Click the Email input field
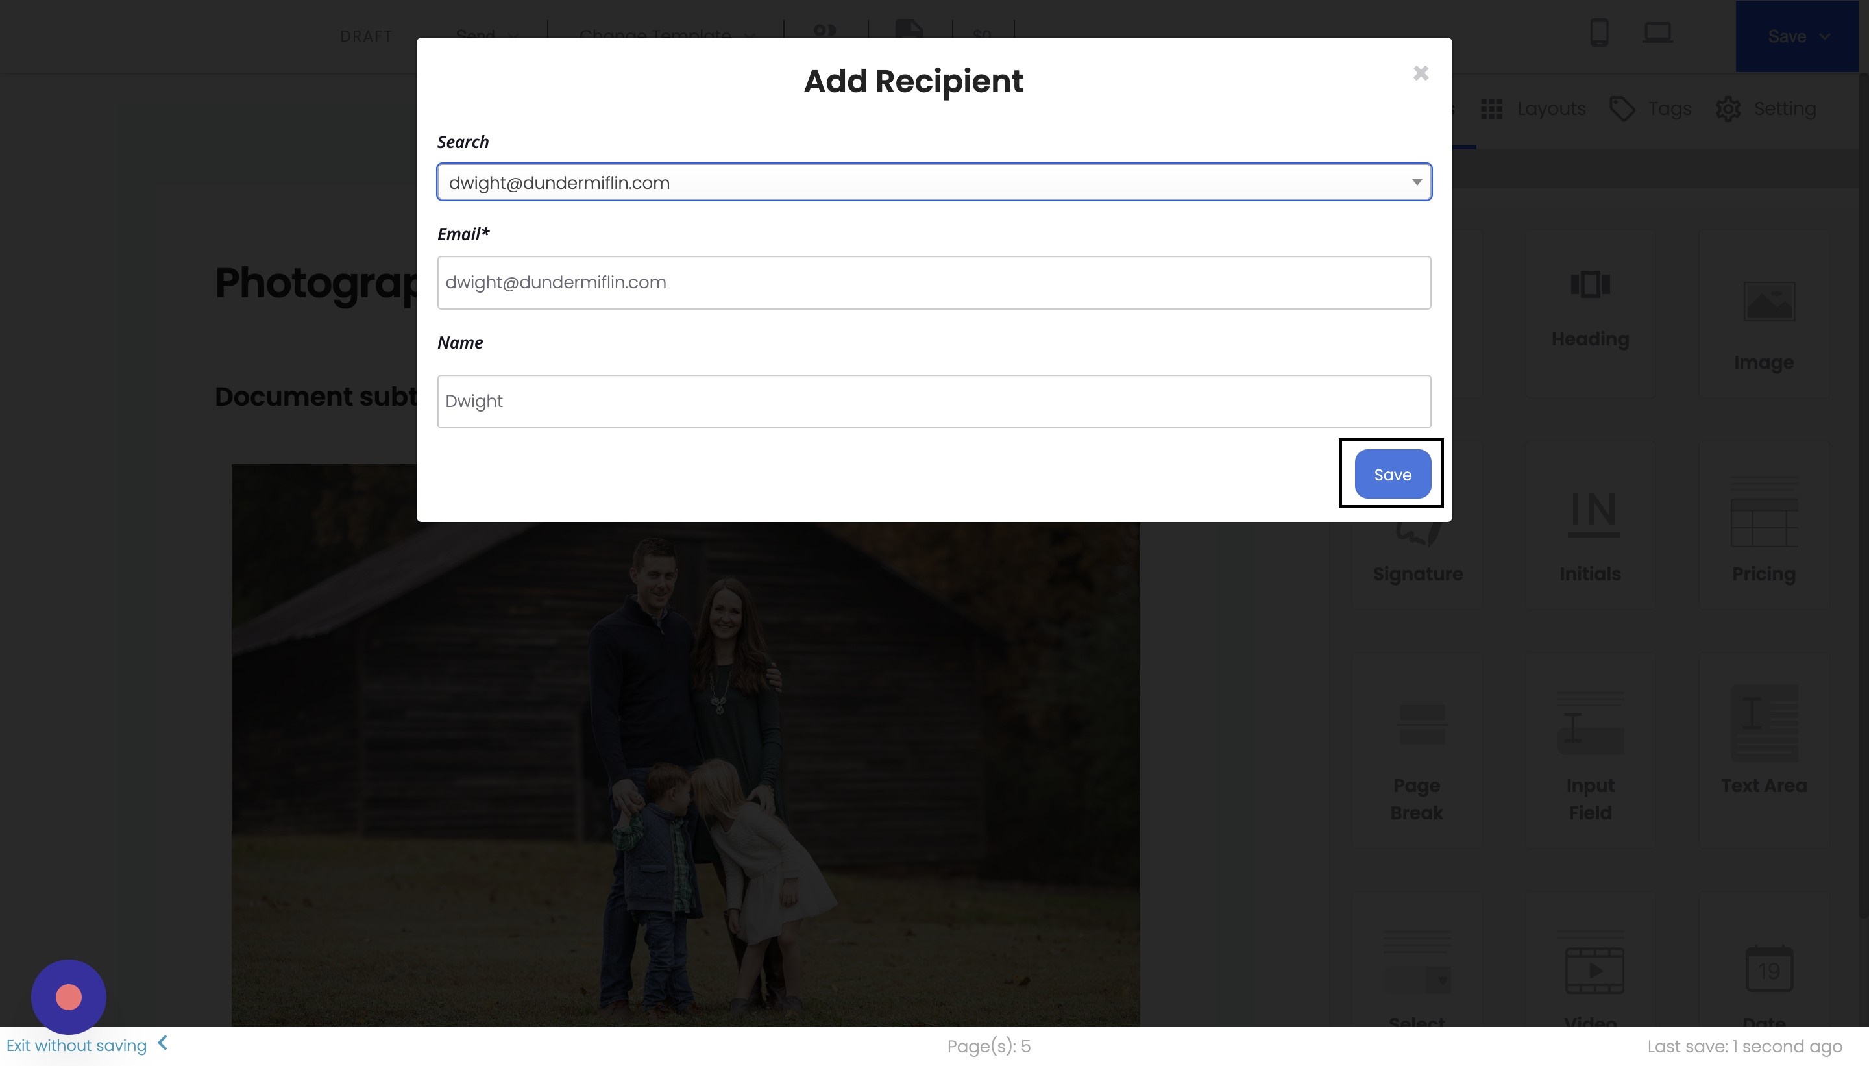1869x1066 pixels. coord(933,282)
